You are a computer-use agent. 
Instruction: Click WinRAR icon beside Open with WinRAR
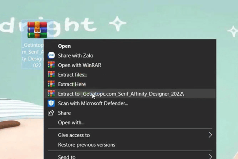coord(51,65)
